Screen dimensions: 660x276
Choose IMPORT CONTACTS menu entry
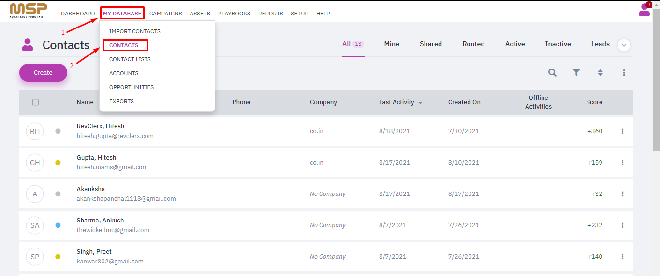click(135, 31)
